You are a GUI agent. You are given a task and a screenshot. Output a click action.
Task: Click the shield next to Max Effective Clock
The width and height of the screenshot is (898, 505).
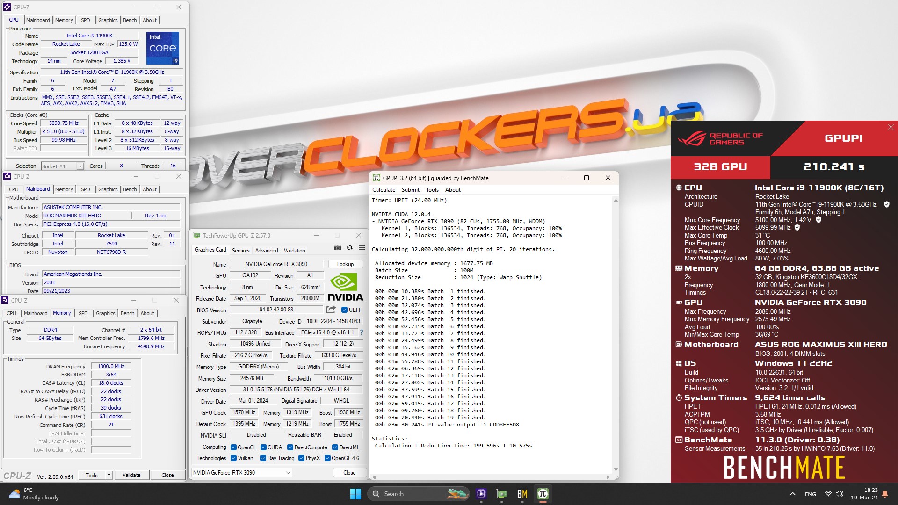pos(797,228)
